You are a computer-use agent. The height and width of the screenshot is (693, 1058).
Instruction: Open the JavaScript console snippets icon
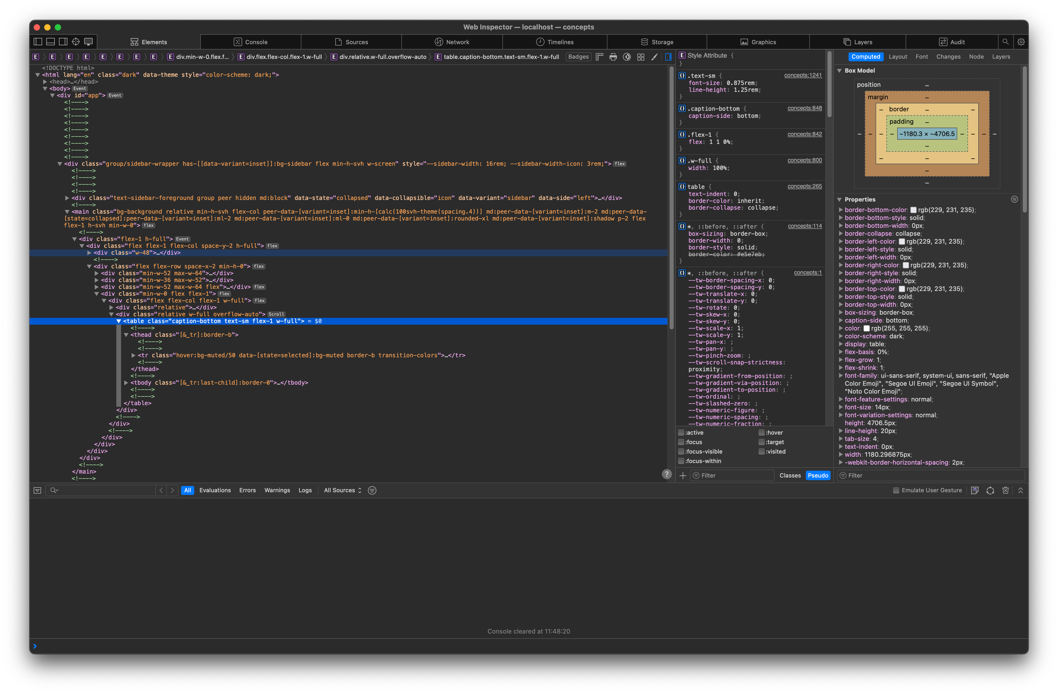pyautogui.click(x=974, y=490)
